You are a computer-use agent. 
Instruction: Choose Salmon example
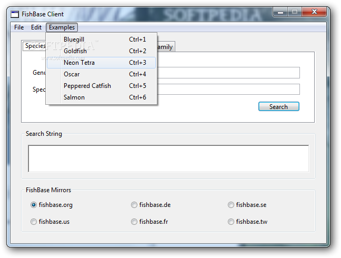pos(102,97)
